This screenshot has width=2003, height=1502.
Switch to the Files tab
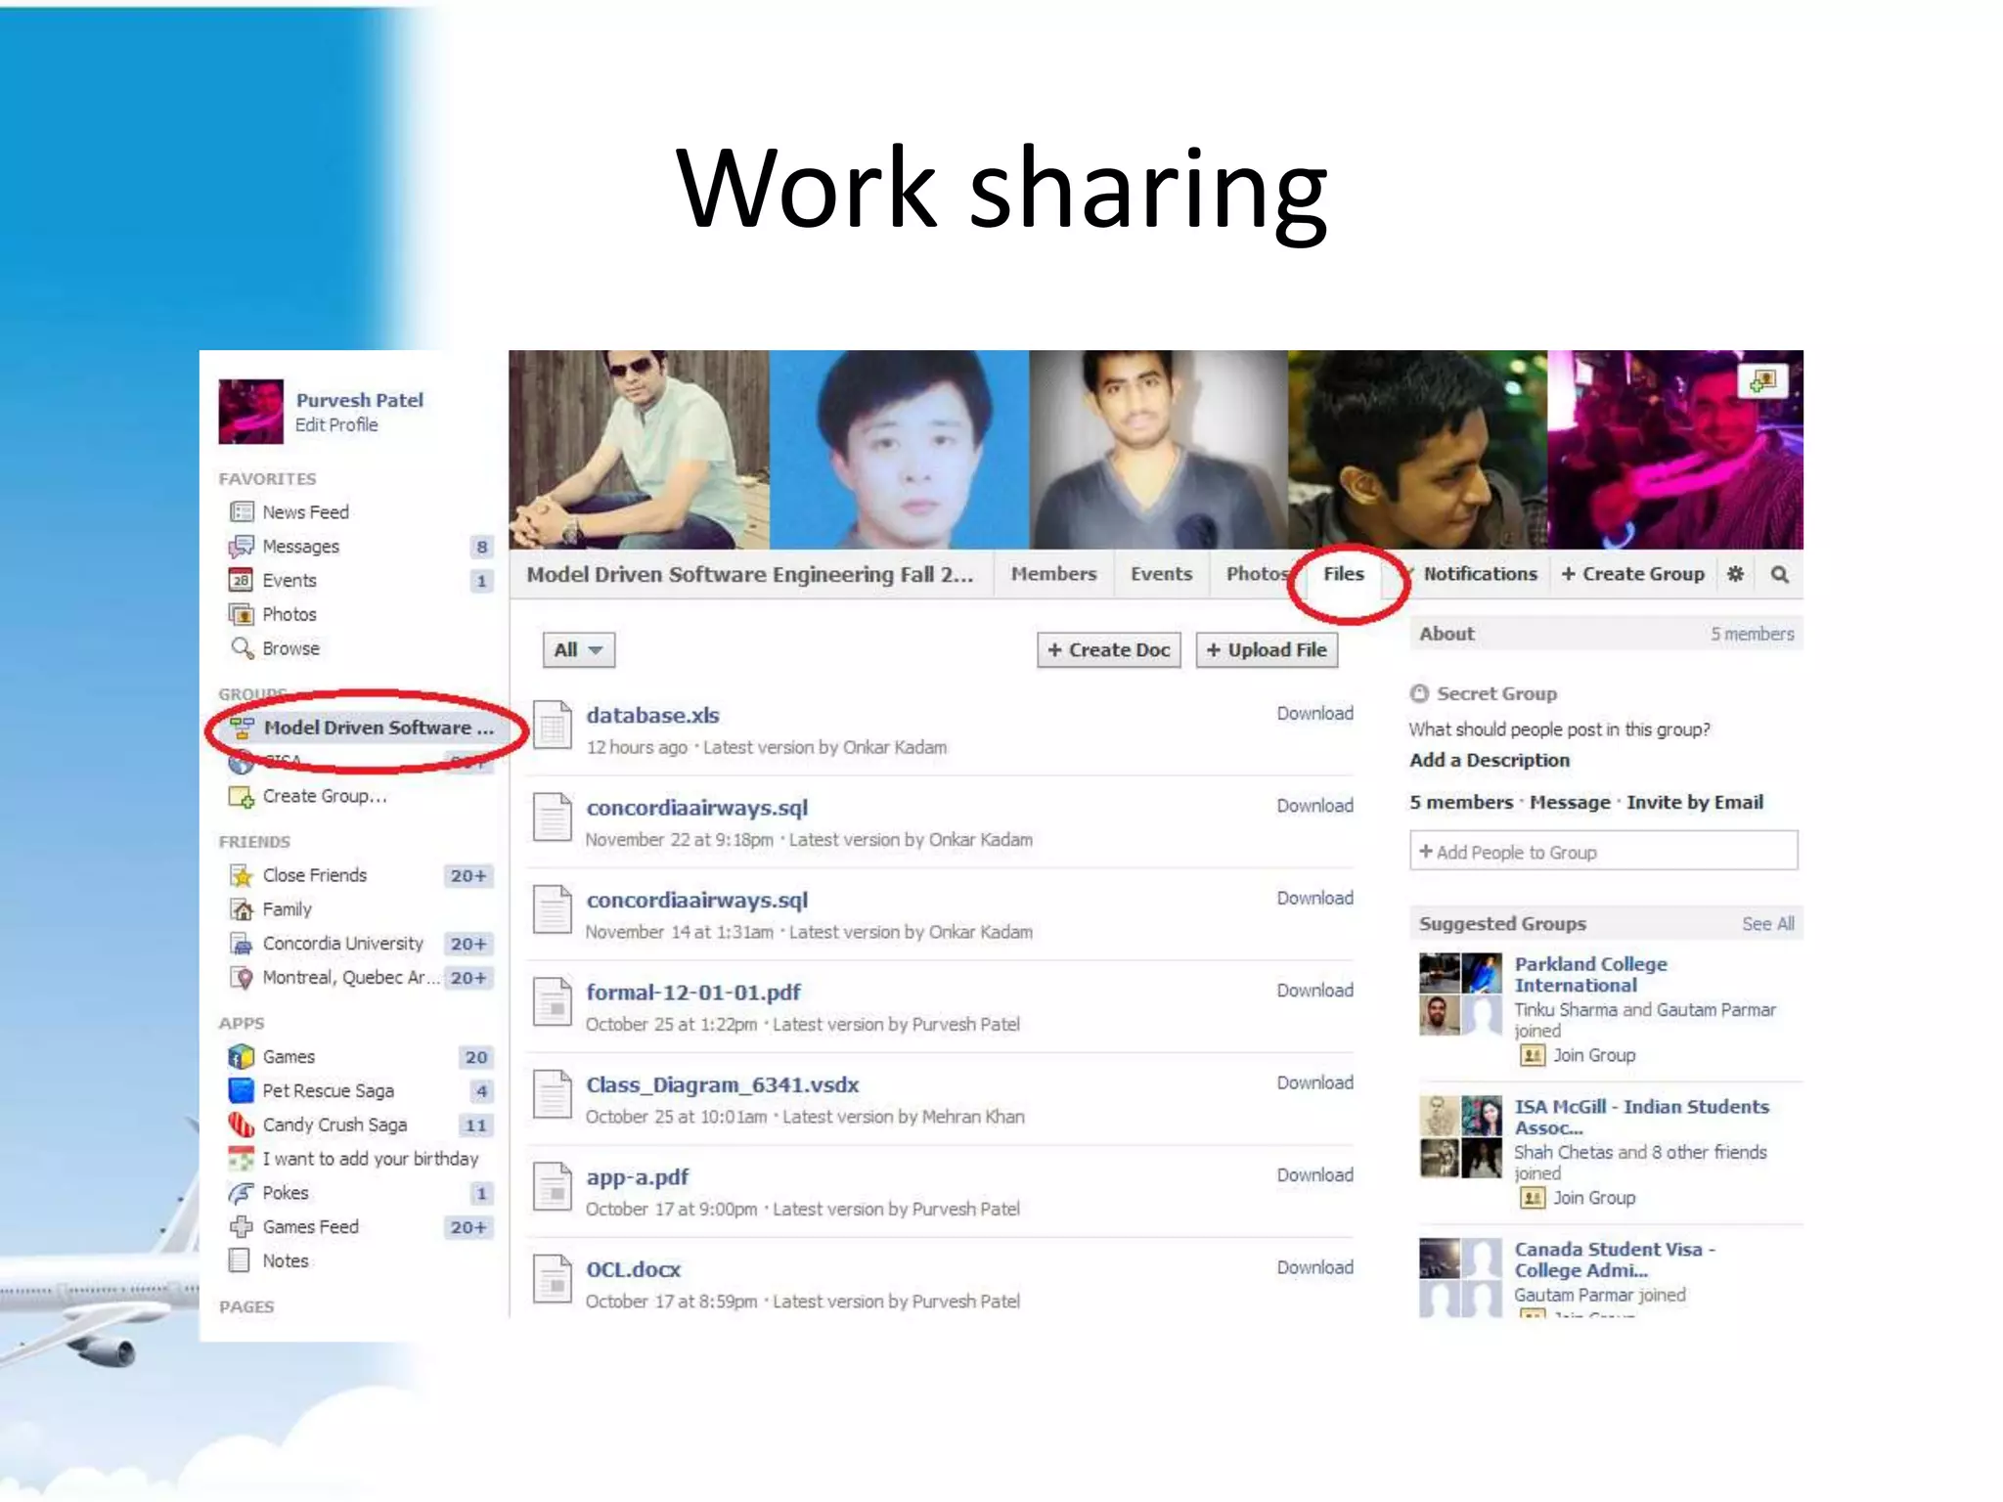click(1343, 574)
